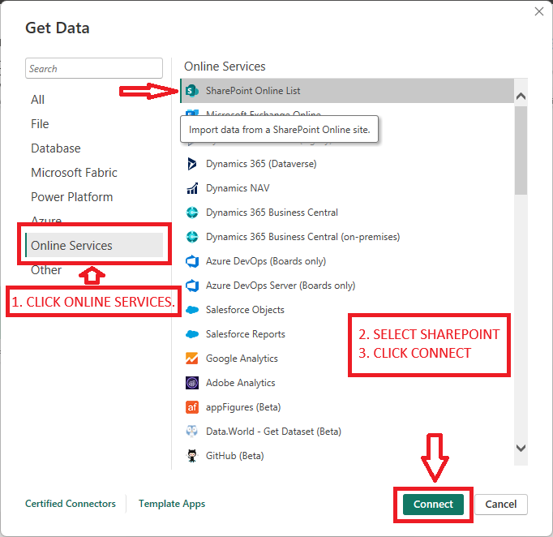Click the Connect button
The height and width of the screenshot is (537, 553).
click(433, 505)
